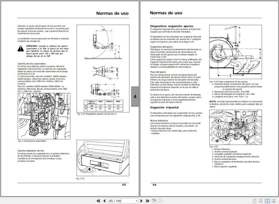Viewport: 279px width, 204px height.
Task: Click the greyed next view navigation icon
Action: point(160,201)
